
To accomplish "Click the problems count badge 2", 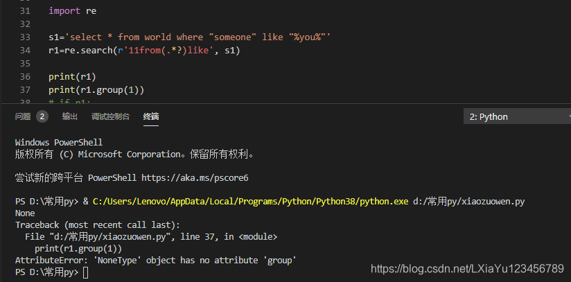I will pos(42,116).
